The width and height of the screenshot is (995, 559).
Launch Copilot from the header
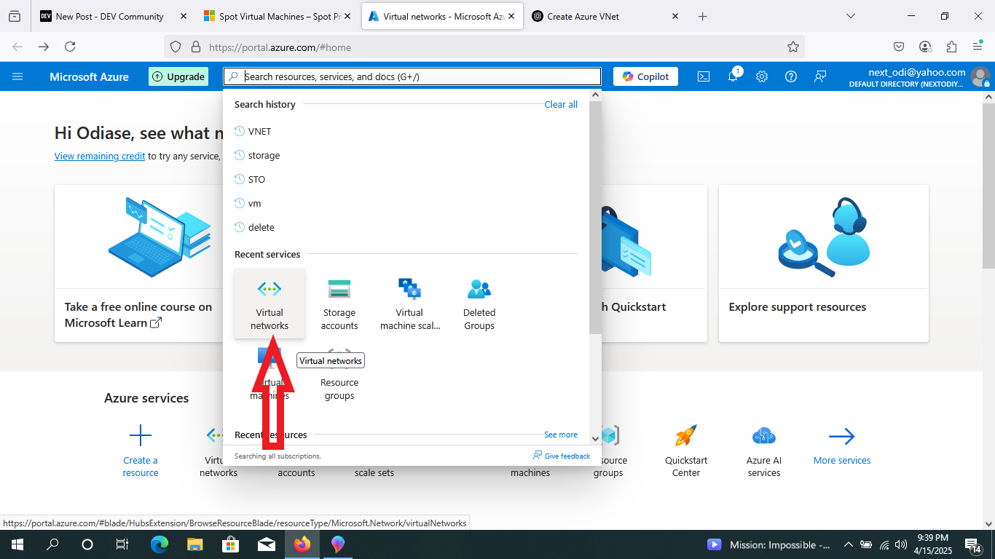pyautogui.click(x=645, y=76)
